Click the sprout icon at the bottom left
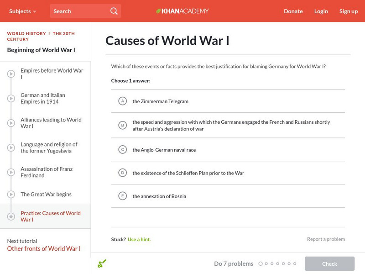This screenshot has height=274, width=365. tap(102, 263)
